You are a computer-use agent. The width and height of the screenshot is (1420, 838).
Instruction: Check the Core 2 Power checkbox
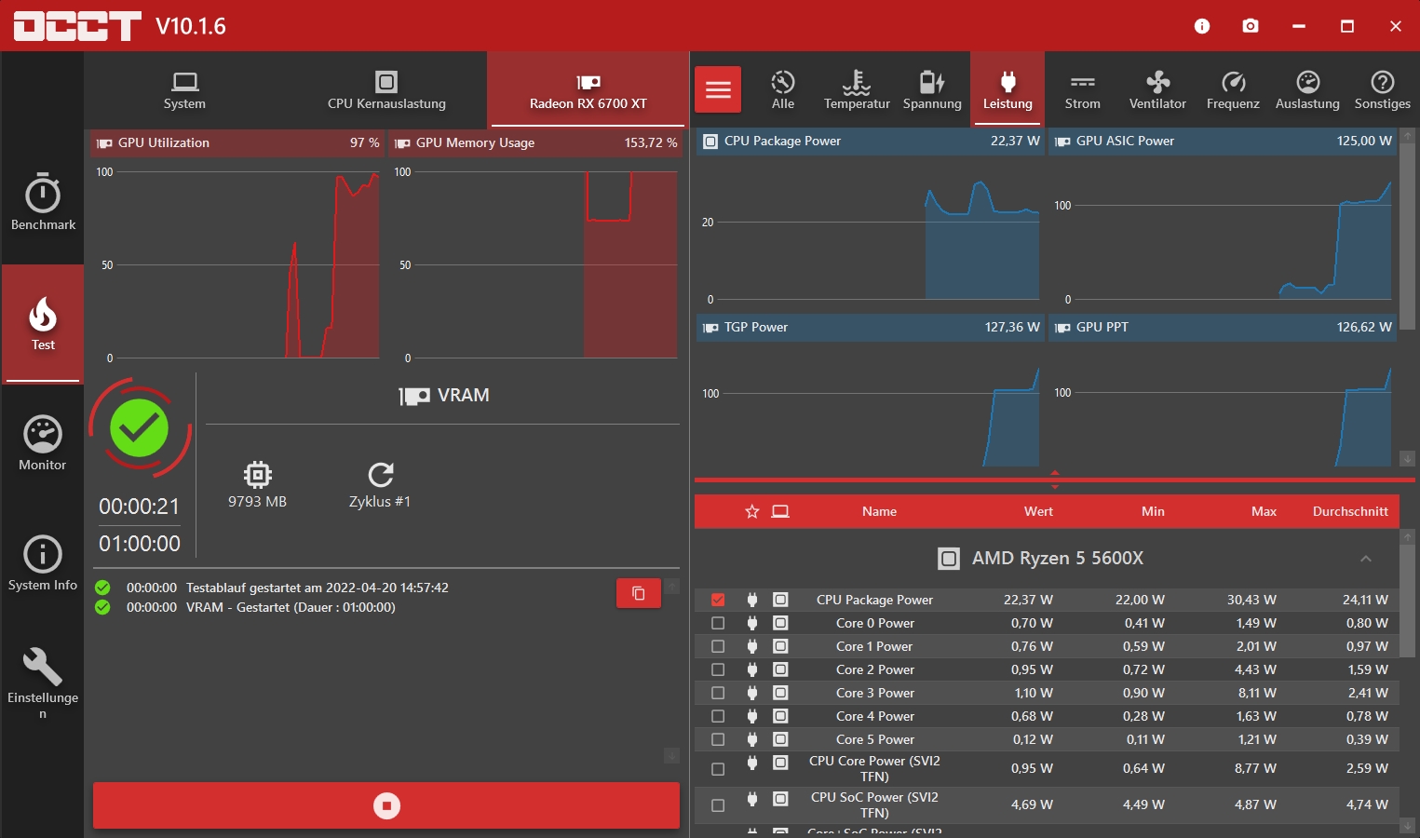click(718, 669)
